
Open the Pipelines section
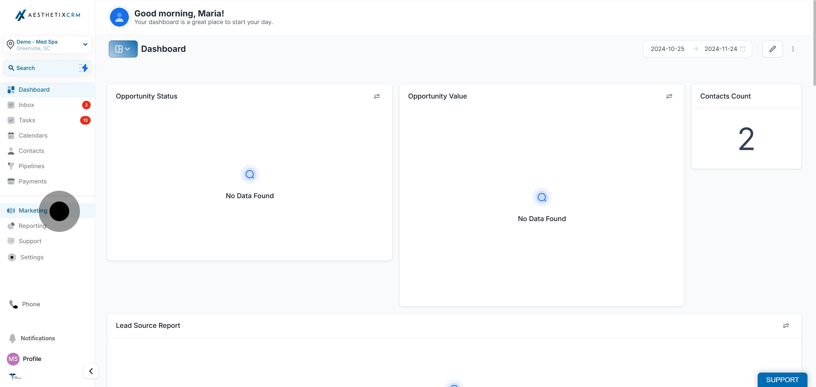pos(31,166)
